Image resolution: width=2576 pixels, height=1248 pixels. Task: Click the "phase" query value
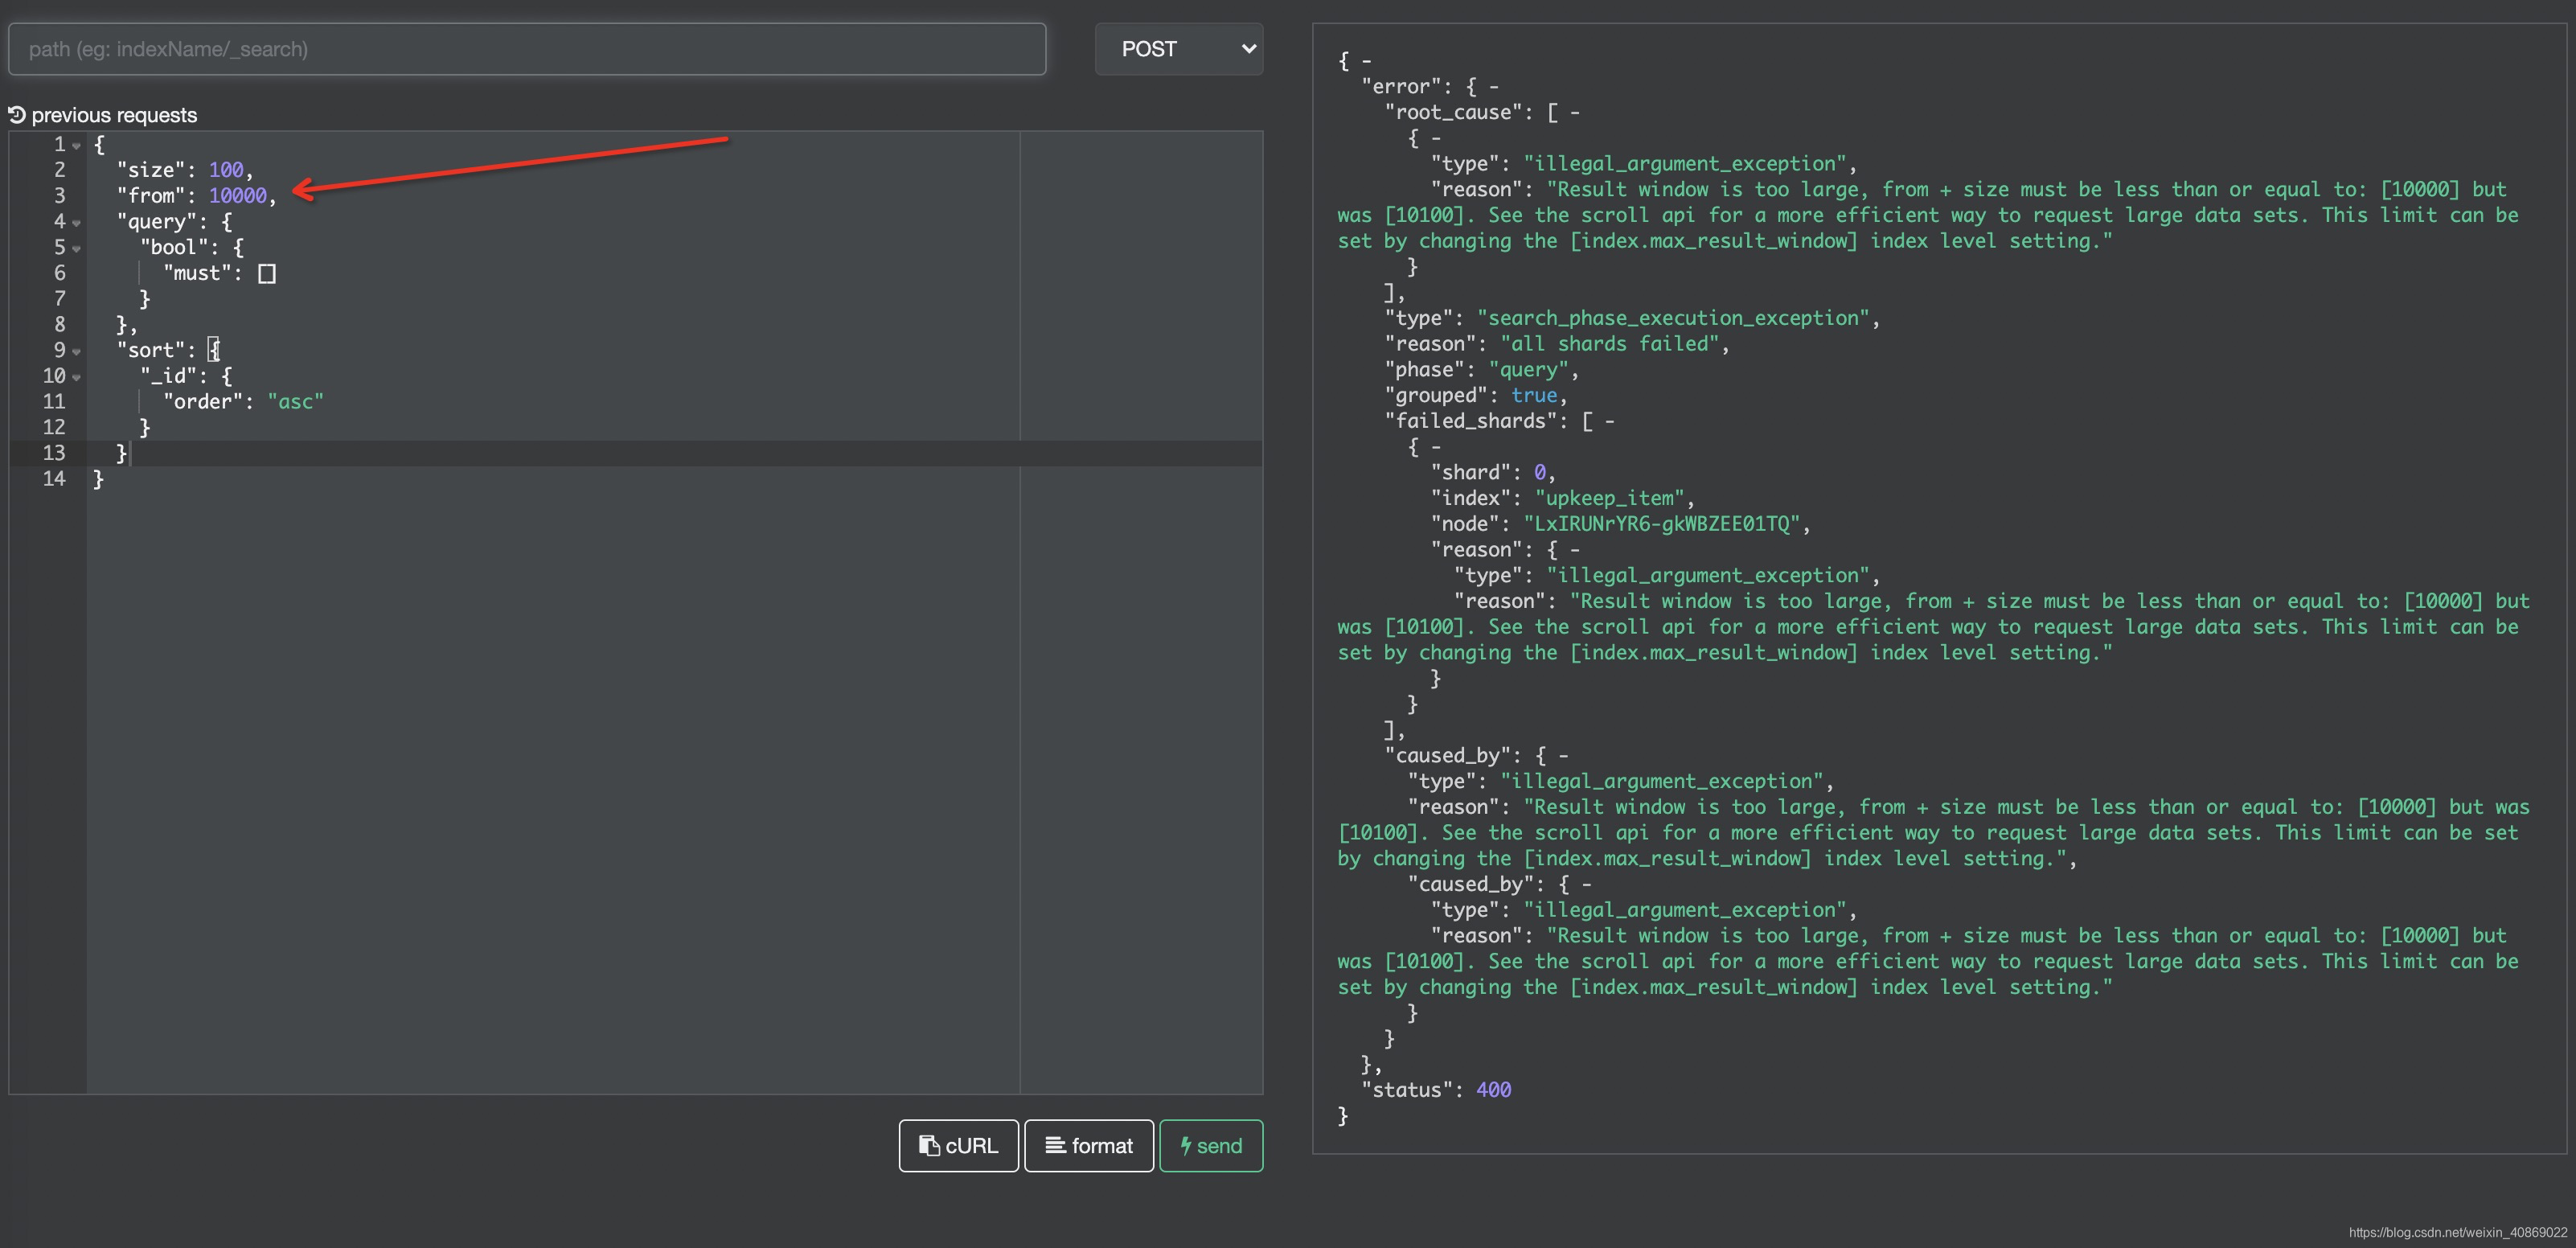pos(1528,370)
